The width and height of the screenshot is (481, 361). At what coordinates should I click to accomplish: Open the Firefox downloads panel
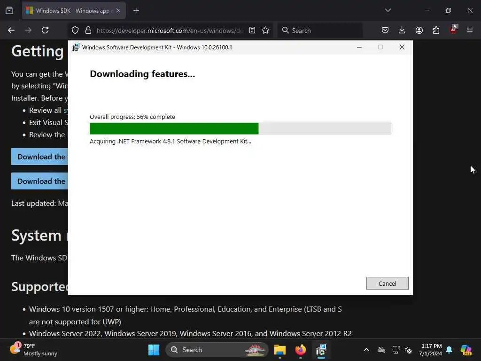[x=402, y=31]
